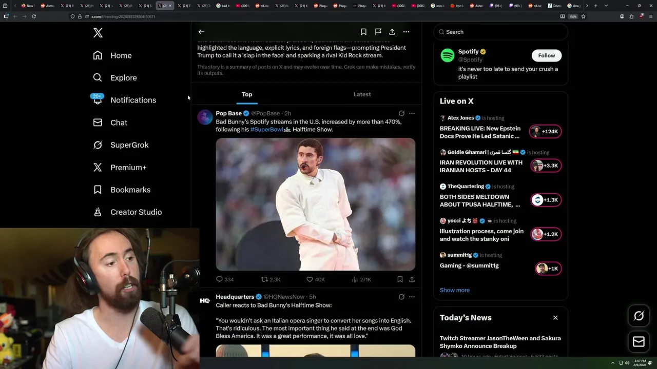Viewport: 657px width, 369px height.
Task: Click the Notifications label in the sidebar
Action: (133, 100)
